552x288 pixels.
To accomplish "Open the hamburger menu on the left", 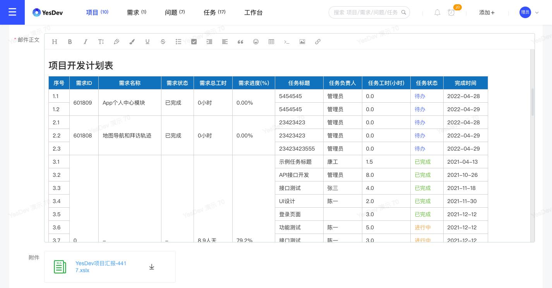I will (12, 12).
